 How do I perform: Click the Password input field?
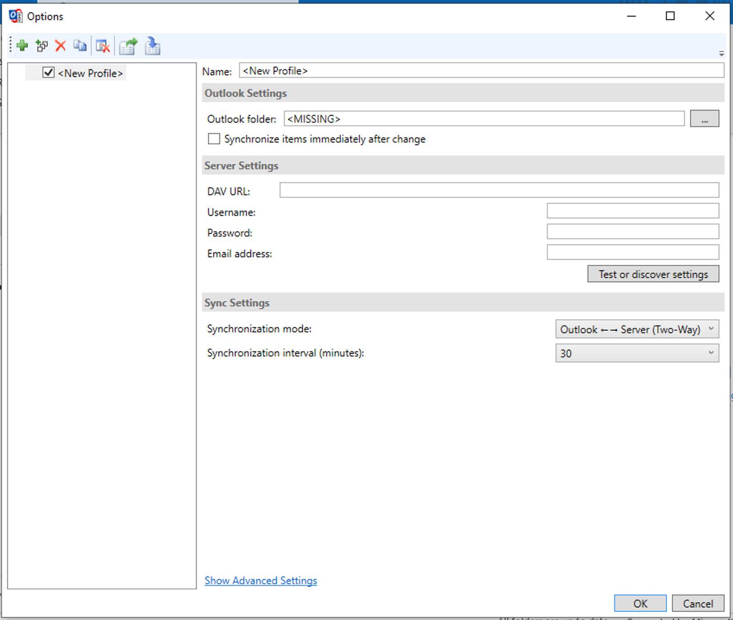(x=633, y=231)
